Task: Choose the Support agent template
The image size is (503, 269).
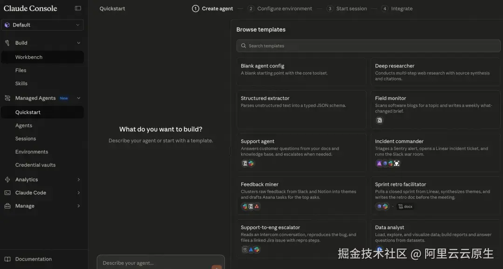Action: pos(301,152)
